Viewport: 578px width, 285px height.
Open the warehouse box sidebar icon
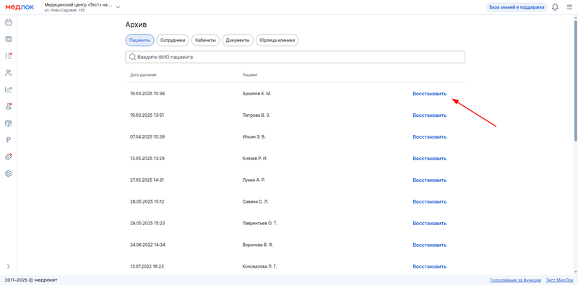pyautogui.click(x=8, y=123)
